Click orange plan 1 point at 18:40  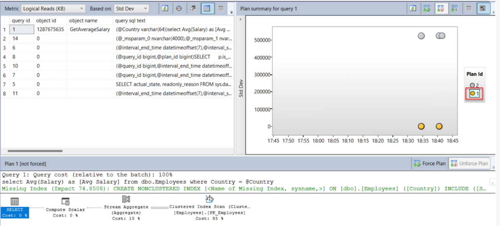tap(439, 126)
